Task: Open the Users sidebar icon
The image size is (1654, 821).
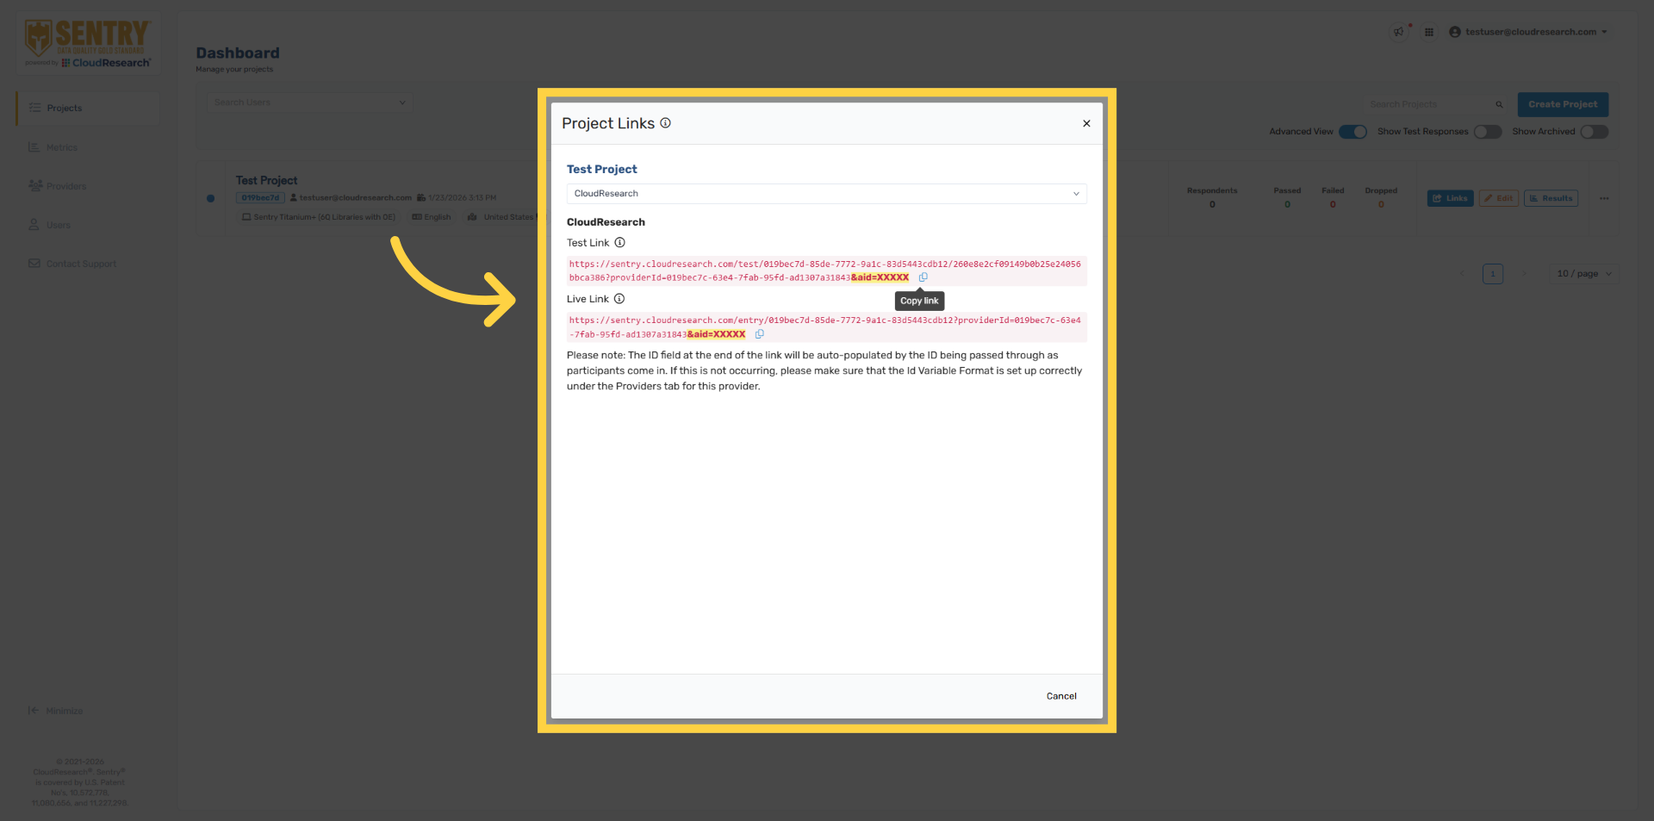Action: click(34, 224)
